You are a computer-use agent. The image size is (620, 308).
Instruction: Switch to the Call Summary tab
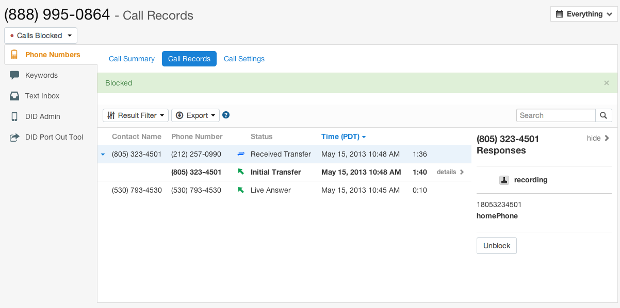[x=132, y=59]
